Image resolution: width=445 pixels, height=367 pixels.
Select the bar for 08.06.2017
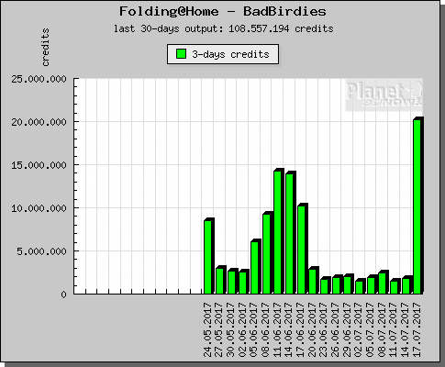point(267,253)
